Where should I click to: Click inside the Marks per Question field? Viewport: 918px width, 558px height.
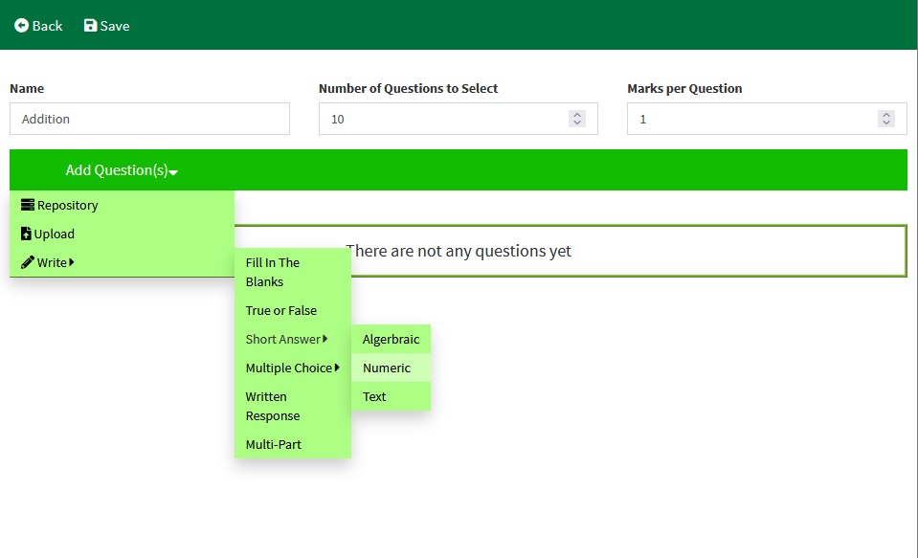pos(747,119)
